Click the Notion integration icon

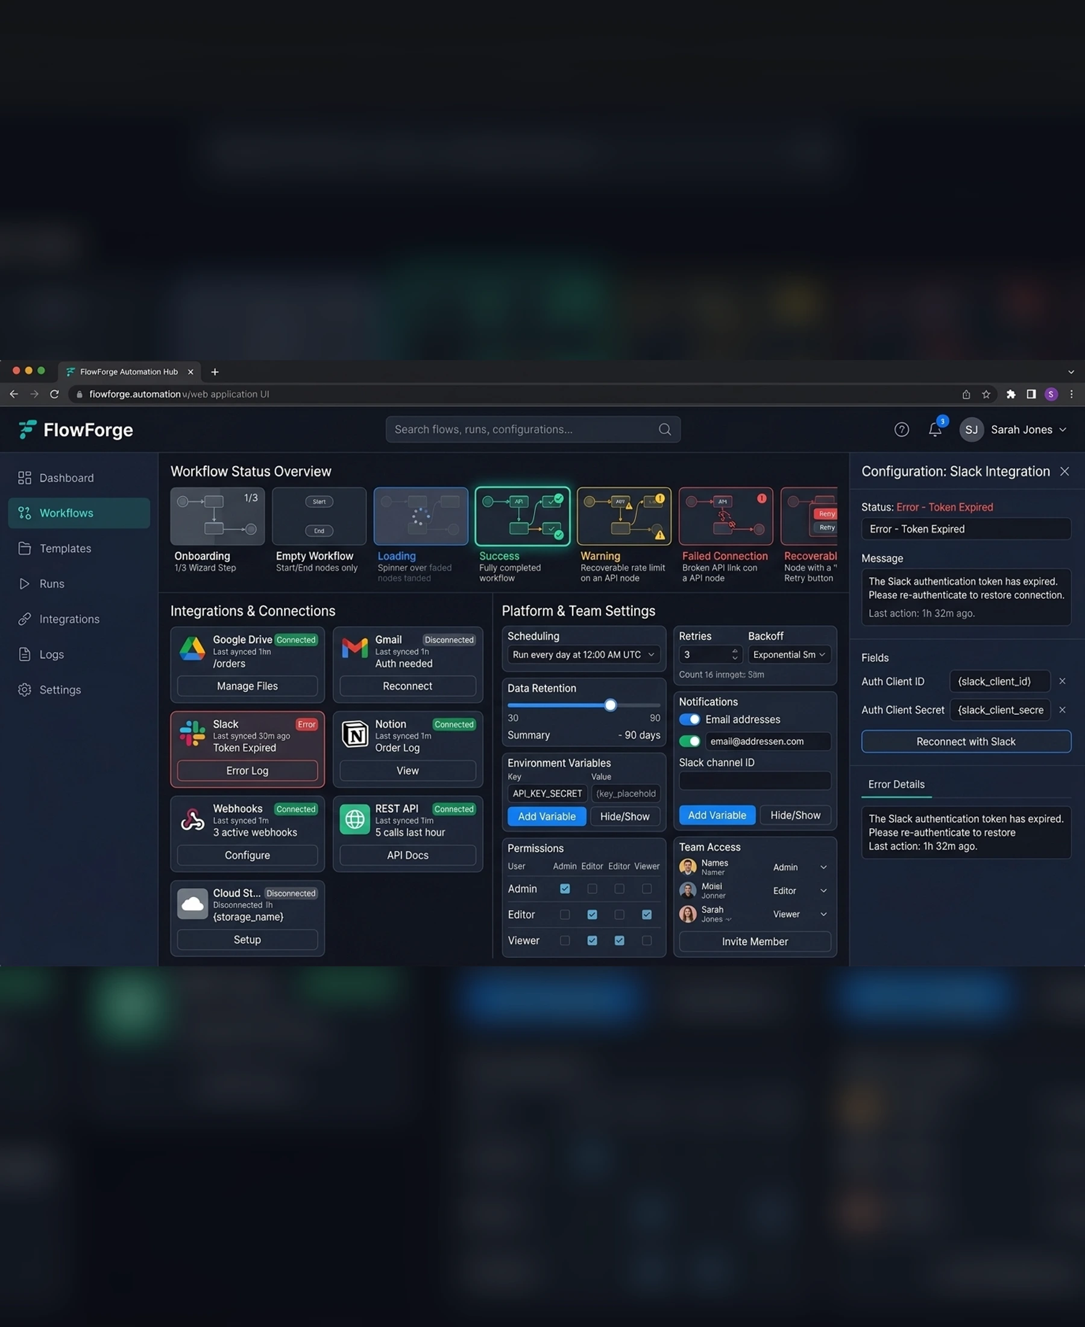[355, 733]
